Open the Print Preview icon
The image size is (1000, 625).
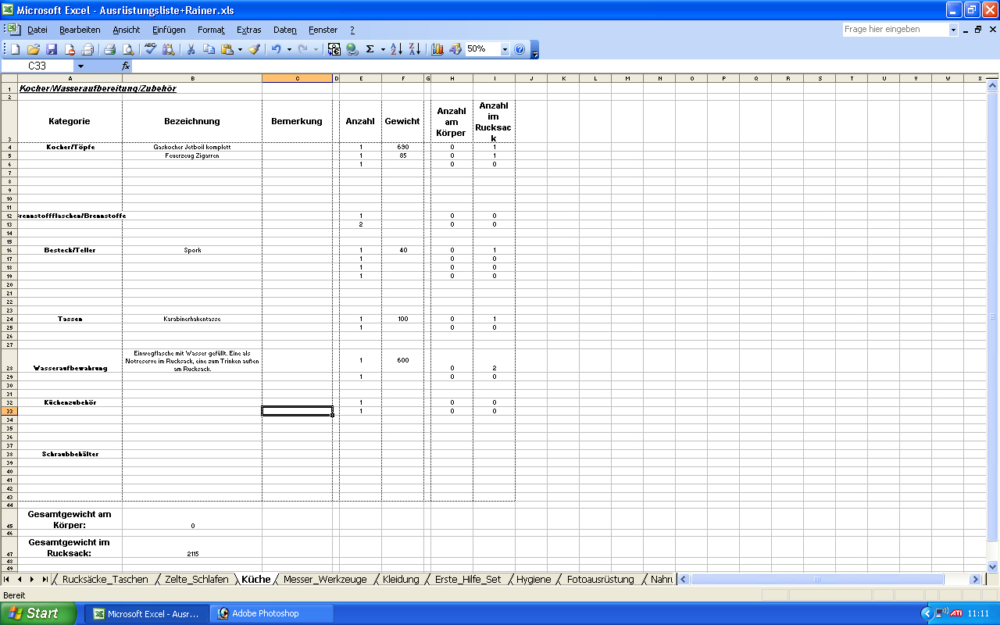coord(127,49)
